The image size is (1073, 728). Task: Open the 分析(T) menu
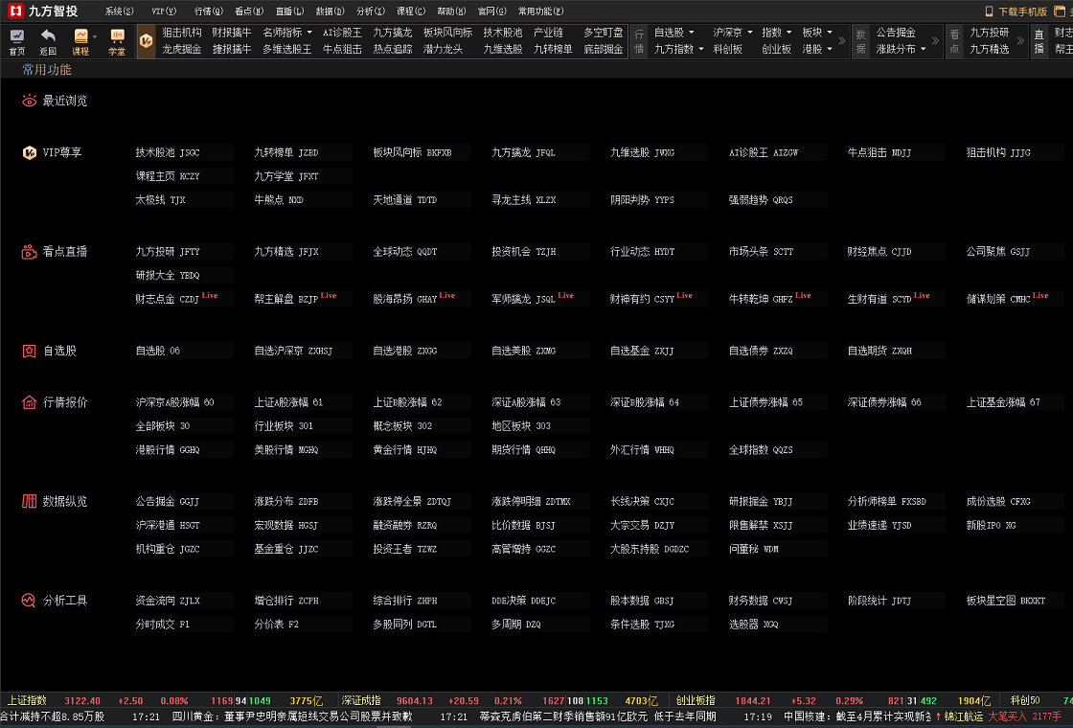[x=370, y=11]
